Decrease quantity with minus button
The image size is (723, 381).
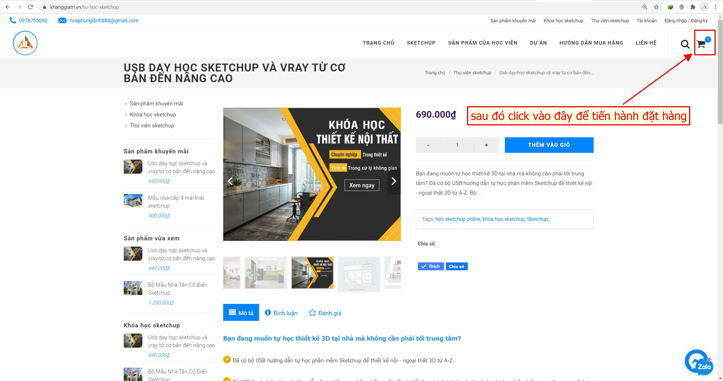(428, 145)
